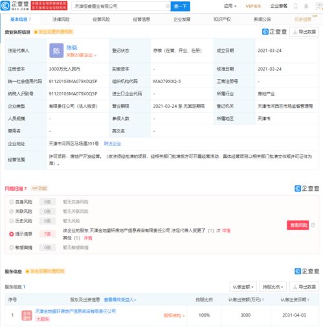This screenshot has width=323, height=327.
Task: Click the help question mark beside 查看风险
Action: [x=313, y=225]
